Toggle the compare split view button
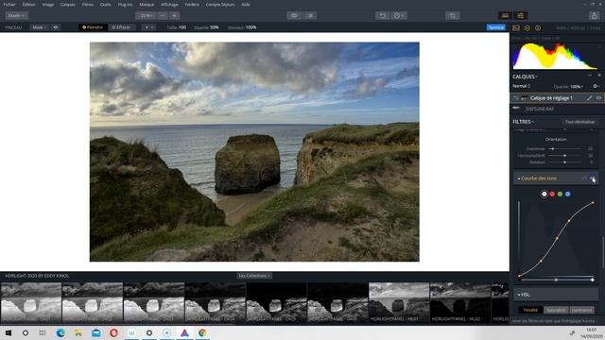Viewport: 605px width, 340px height. [310, 16]
